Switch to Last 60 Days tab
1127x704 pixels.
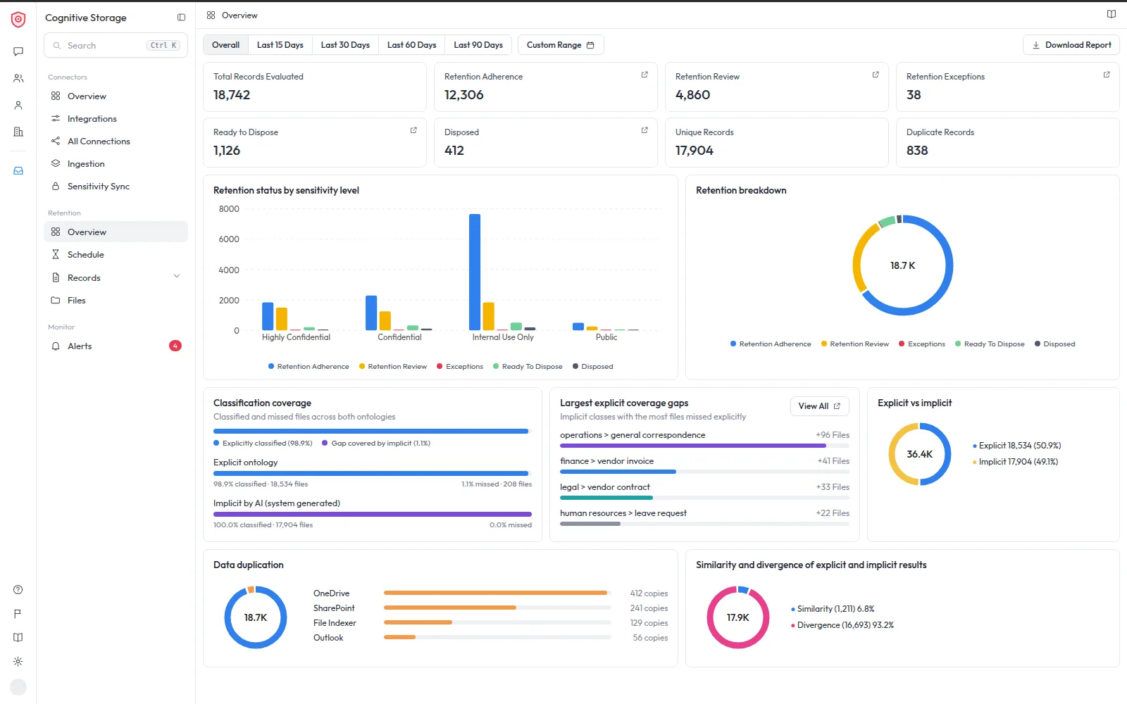click(412, 45)
